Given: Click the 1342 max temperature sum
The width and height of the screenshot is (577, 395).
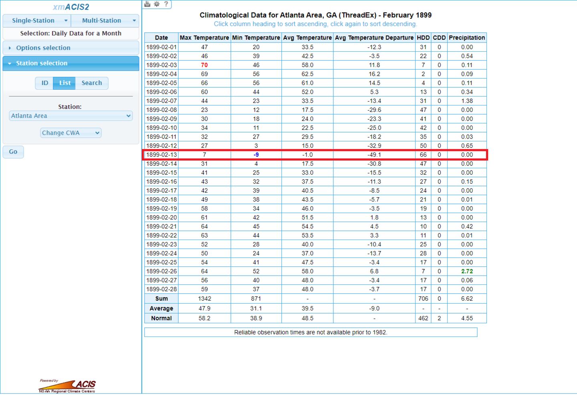Looking at the screenshot, I should pos(204,299).
